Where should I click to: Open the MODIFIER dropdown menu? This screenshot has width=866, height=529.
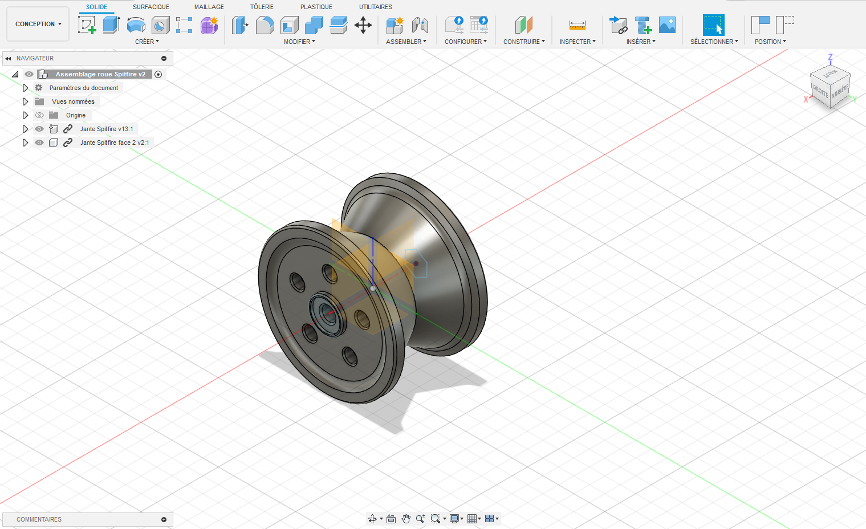click(299, 42)
